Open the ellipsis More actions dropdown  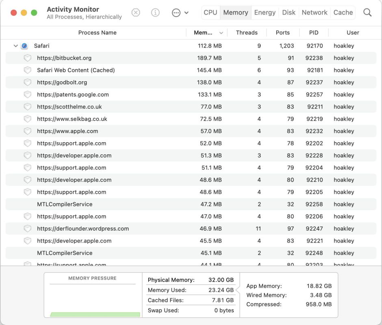[180, 13]
